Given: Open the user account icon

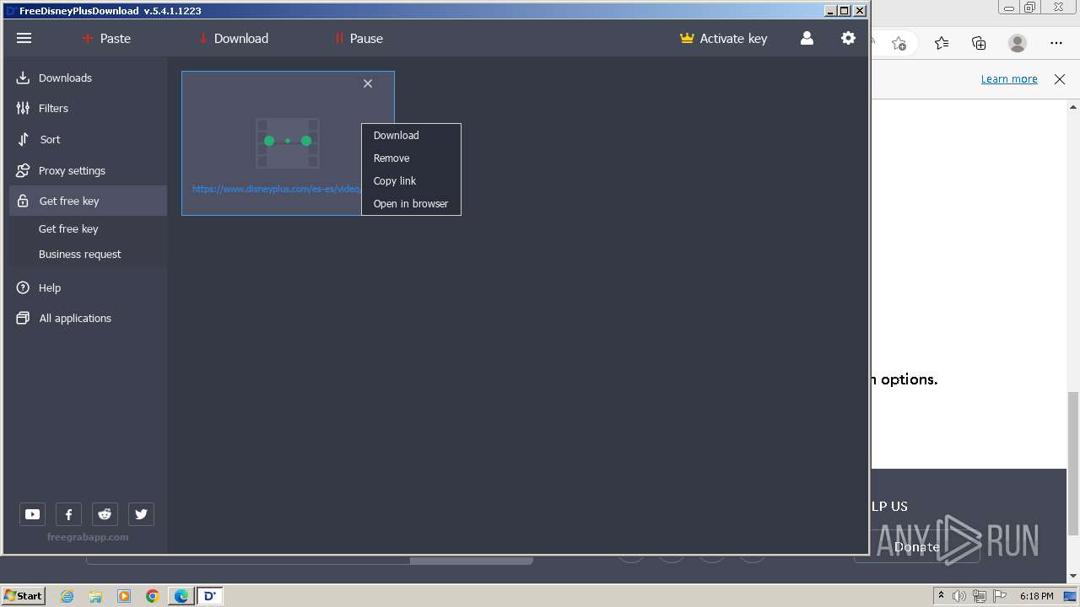Looking at the screenshot, I should tap(807, 38).
